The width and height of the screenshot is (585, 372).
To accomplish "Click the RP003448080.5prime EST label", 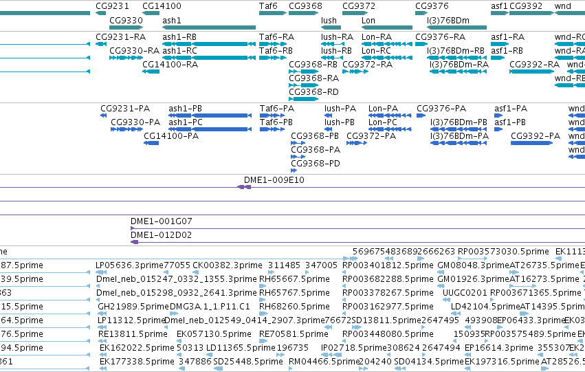I will [x=388, y=334].
